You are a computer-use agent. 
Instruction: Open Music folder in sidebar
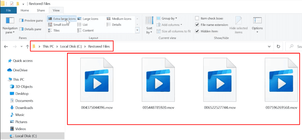coord(17,115)
